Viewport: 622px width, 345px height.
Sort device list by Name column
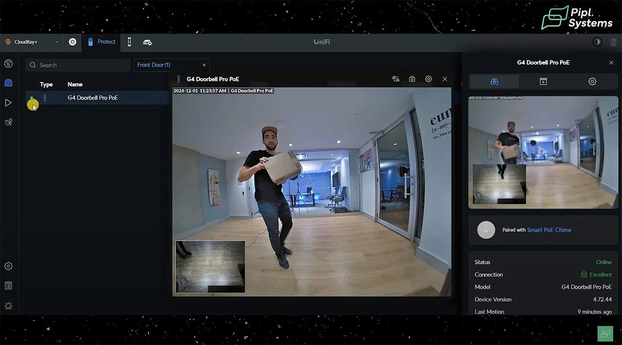75,84
